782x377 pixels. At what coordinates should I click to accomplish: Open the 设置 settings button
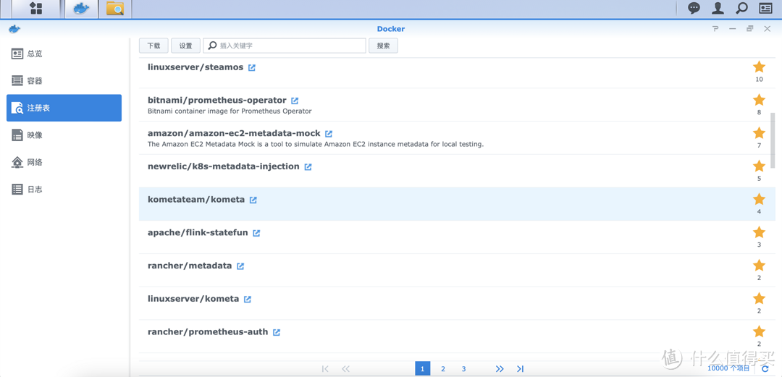click(x=185, y=46)
